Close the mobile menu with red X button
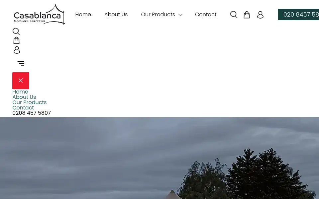 (21, 81)
